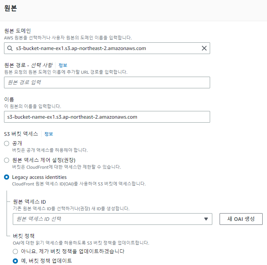267x265 pixels.
Task: Select Legacy access identities radio option
Action: tap(7, 177)
